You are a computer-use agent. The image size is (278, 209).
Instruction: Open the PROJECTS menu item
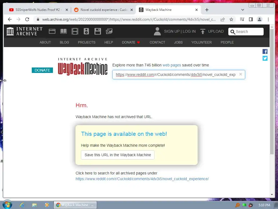[87, 42]
